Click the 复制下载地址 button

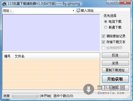(x=115, y=70)
